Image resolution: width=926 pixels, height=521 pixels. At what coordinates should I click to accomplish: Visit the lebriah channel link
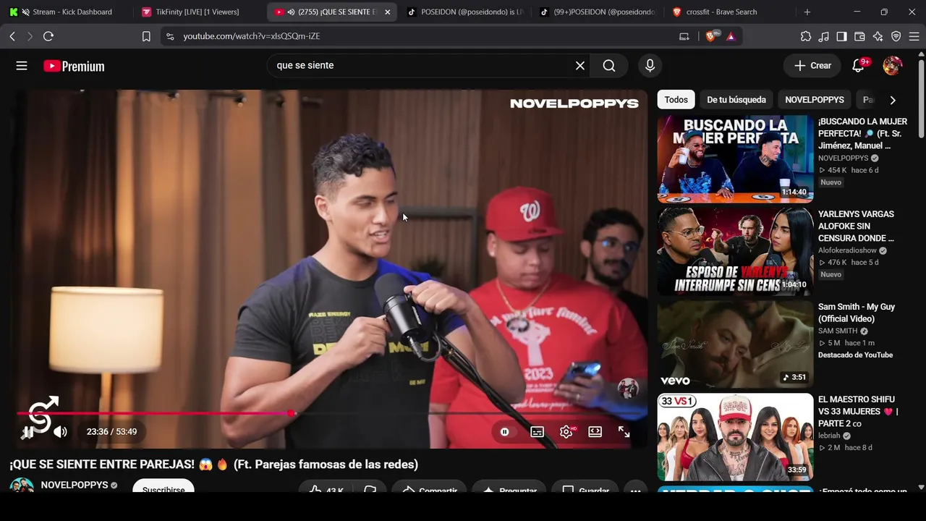pos(829,436)
